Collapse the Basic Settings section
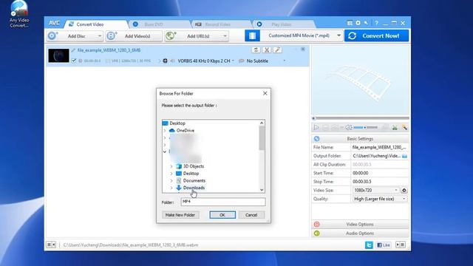Image resolution: width=473 pixels, height=266 pixels. click(x=360, y=139)
